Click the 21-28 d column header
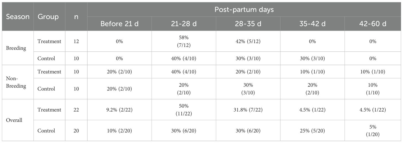Viewport: 403px width, 143px height. [184, 24]
